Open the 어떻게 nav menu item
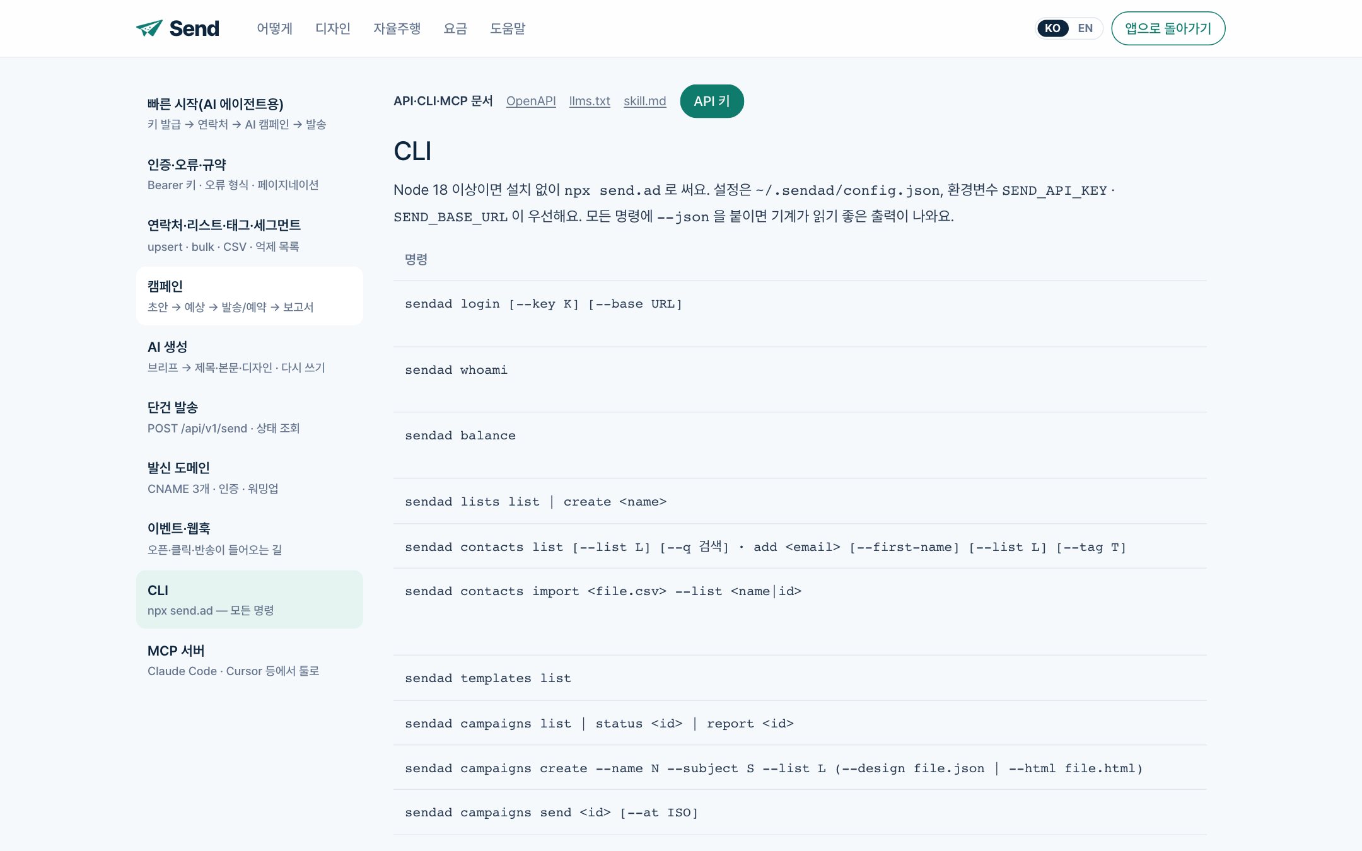1362x851 pixels. click(x=274, y=28)
